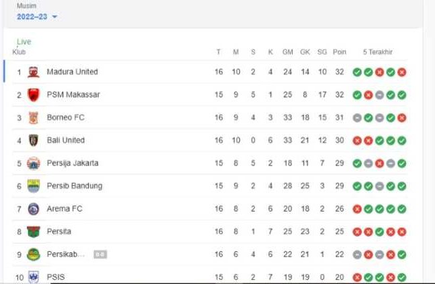Click the Madura United club logo

pyautogui.click(x=34, y=72)
